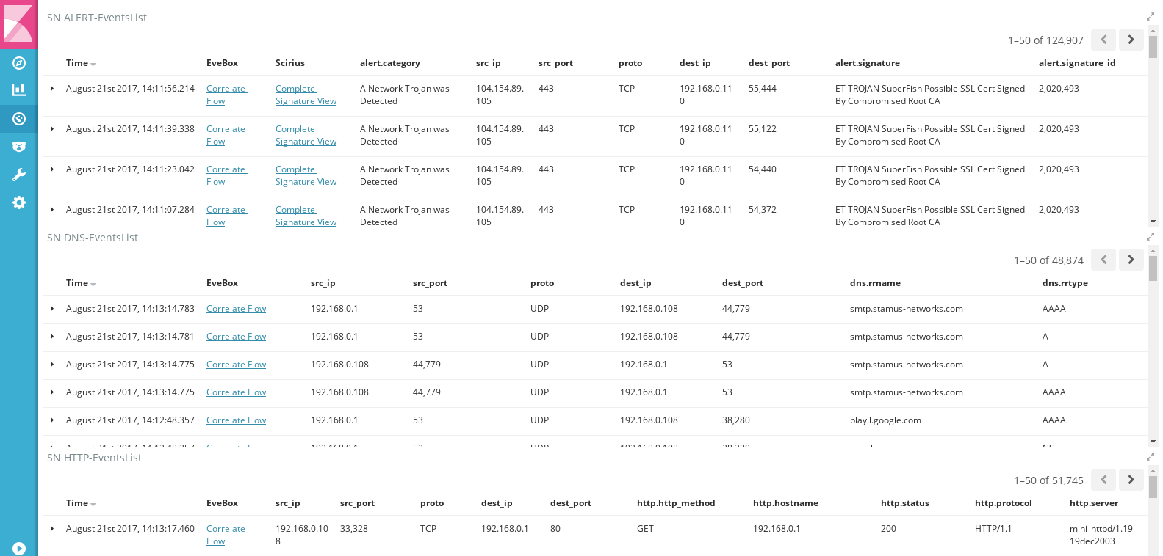1163x556 pixels.
Task: Expand DNS row at 14:13:14.783
Action: click(x=52, y=309)
